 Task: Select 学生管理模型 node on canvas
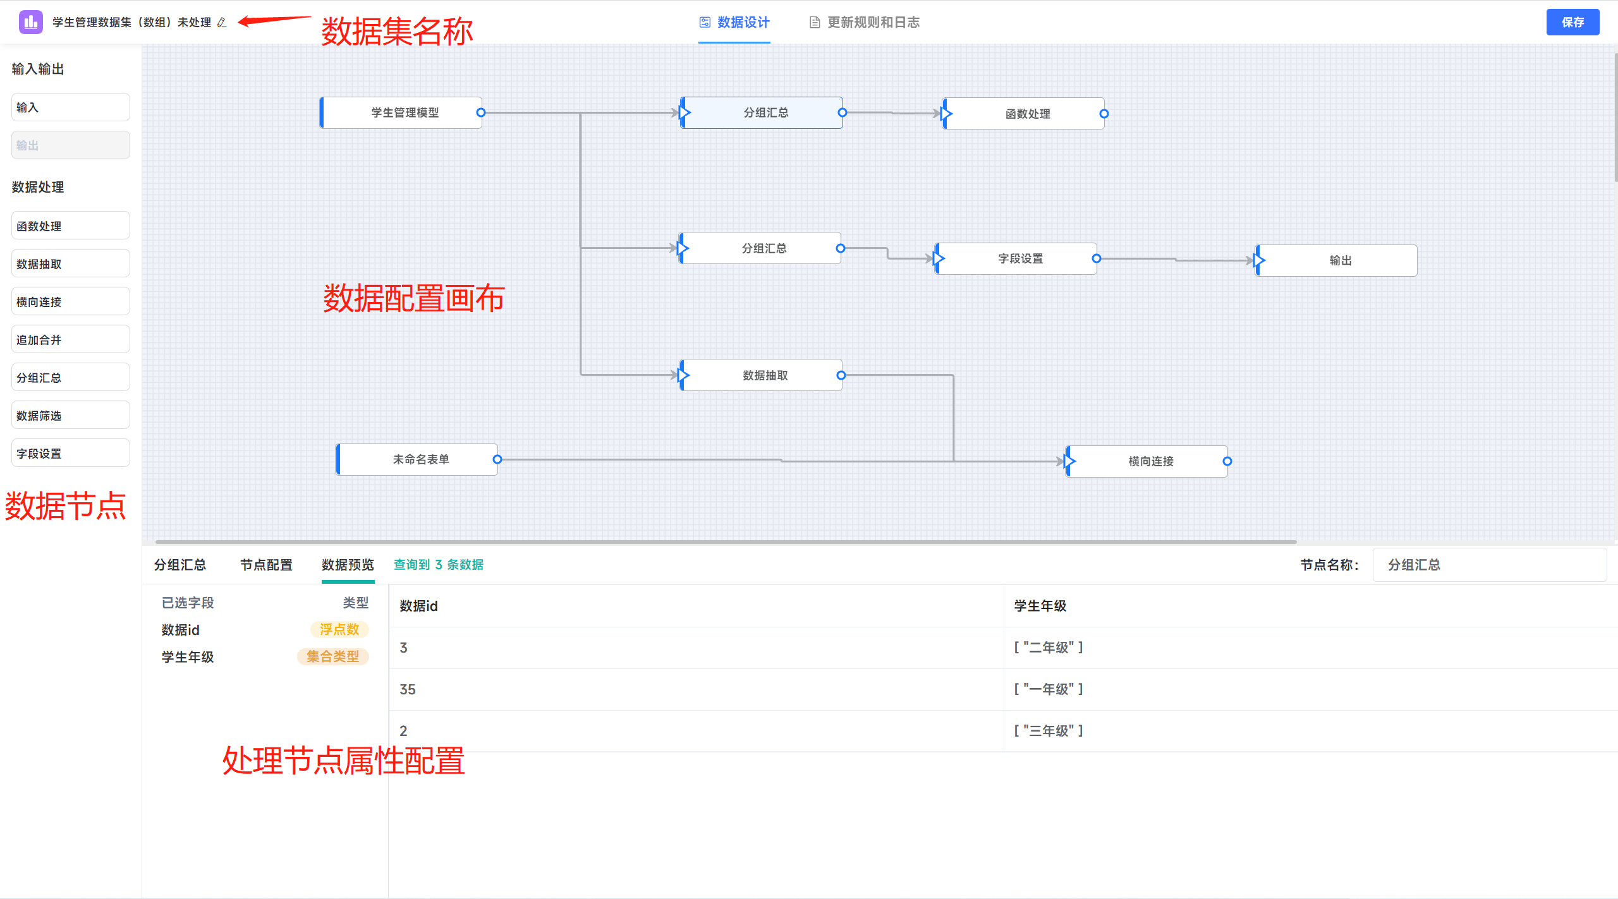(401, 112)
